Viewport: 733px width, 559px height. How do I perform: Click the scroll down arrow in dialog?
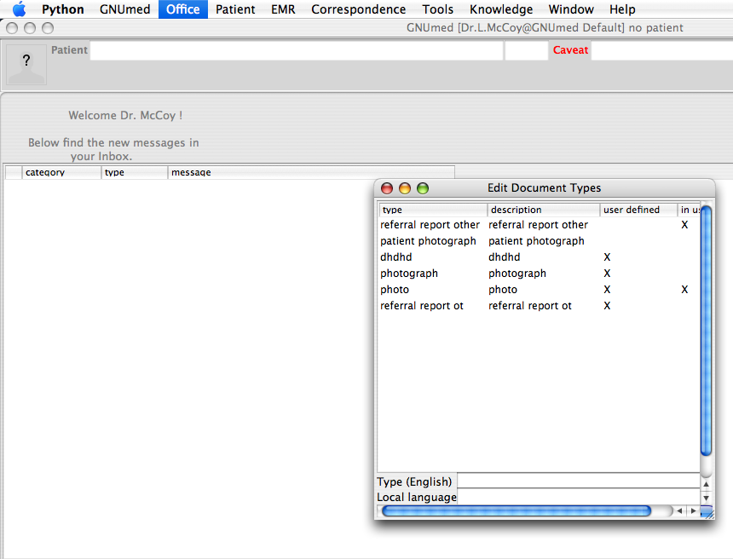706,498
